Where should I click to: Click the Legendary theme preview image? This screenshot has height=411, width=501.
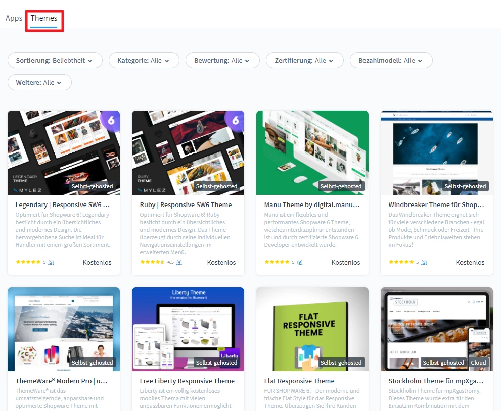(64, 151)
